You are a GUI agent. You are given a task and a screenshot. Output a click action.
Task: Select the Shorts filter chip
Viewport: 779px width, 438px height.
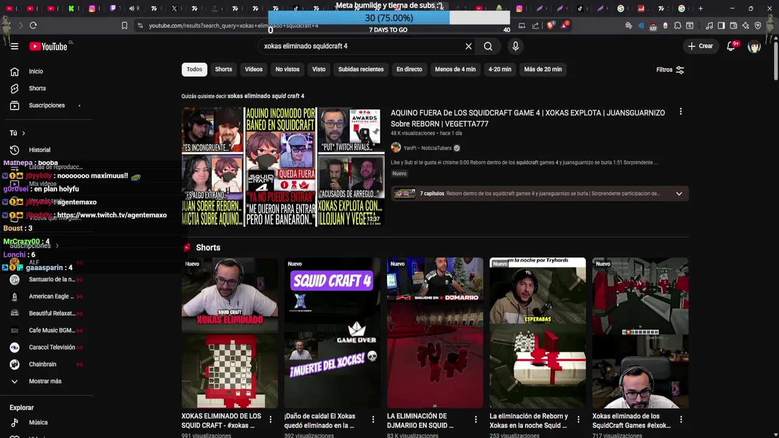click(223, 69)
